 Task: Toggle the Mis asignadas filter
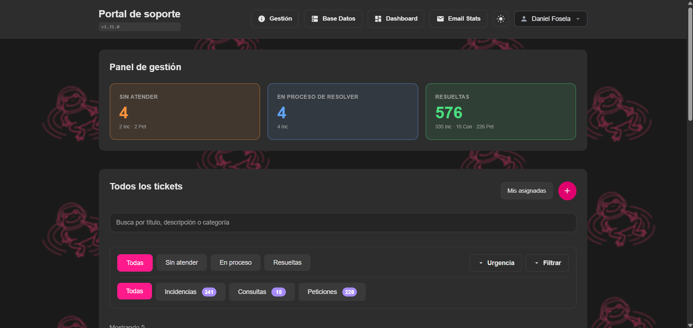point(527,191)
